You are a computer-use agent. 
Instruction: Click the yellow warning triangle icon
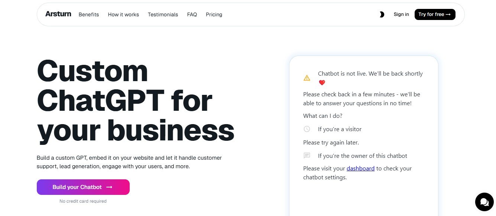(x=307, y=78)
